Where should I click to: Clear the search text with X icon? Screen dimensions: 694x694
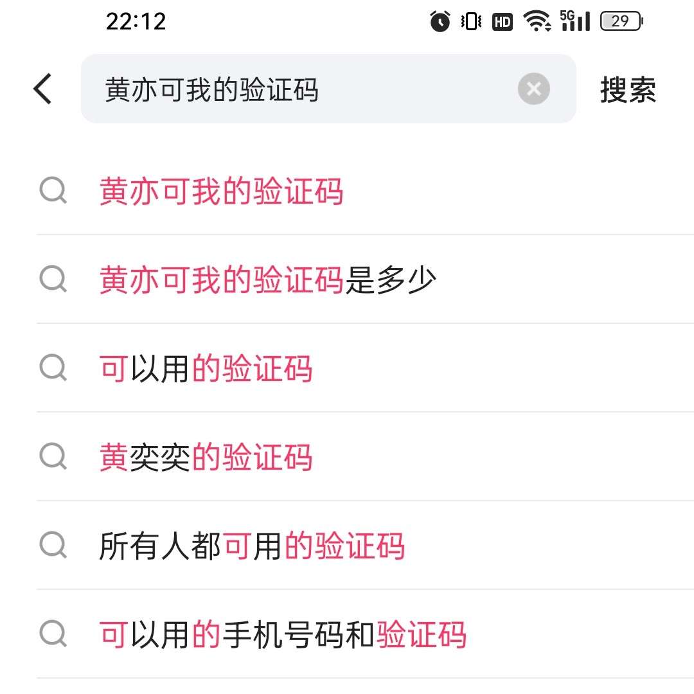pos(533,89)
